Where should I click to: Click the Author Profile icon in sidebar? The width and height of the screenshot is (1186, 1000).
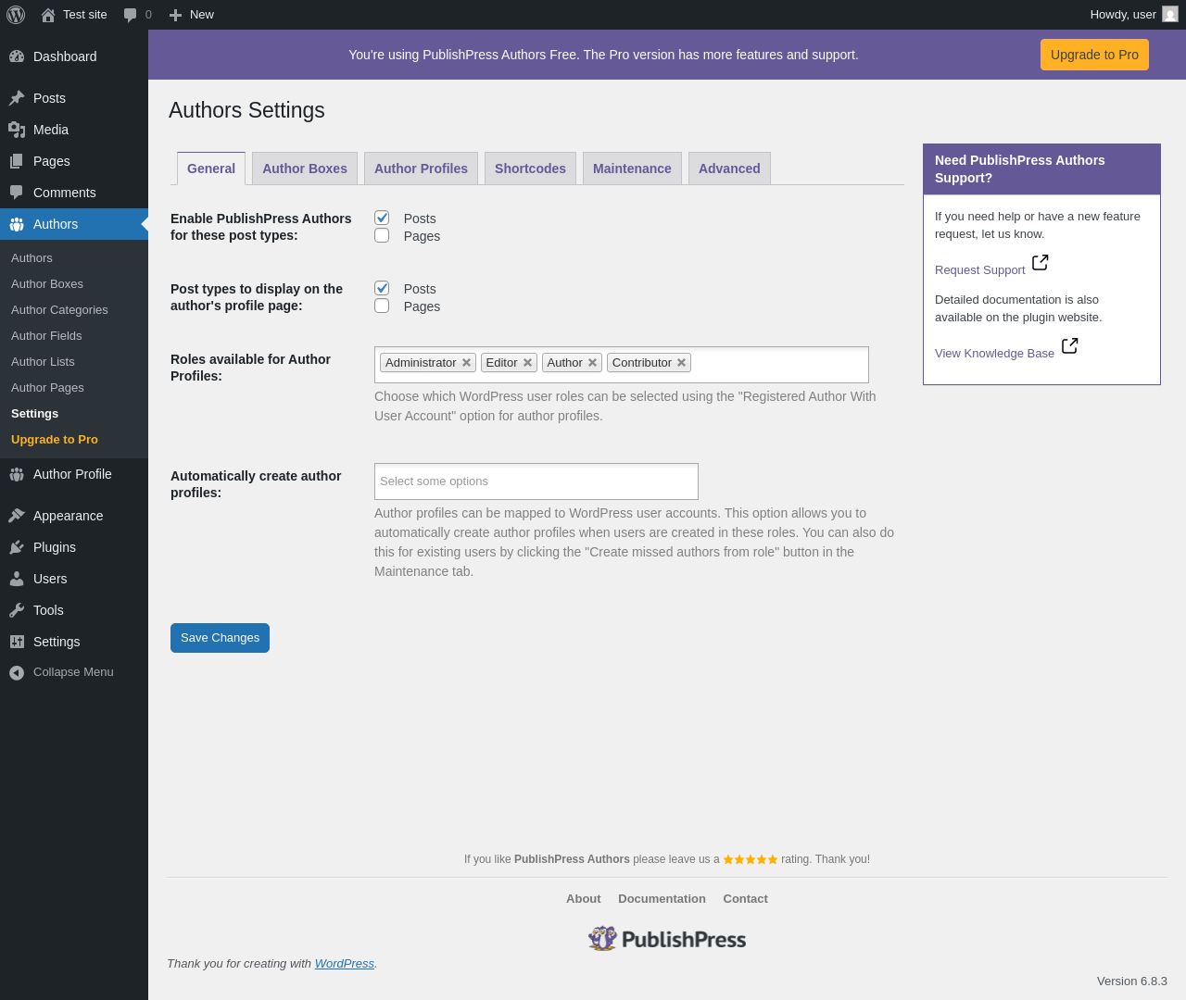click(17, 474)
